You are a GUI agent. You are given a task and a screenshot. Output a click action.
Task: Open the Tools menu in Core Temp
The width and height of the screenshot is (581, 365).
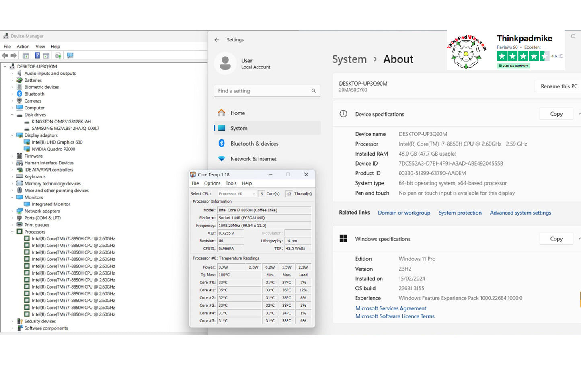(x=231, y=183)
